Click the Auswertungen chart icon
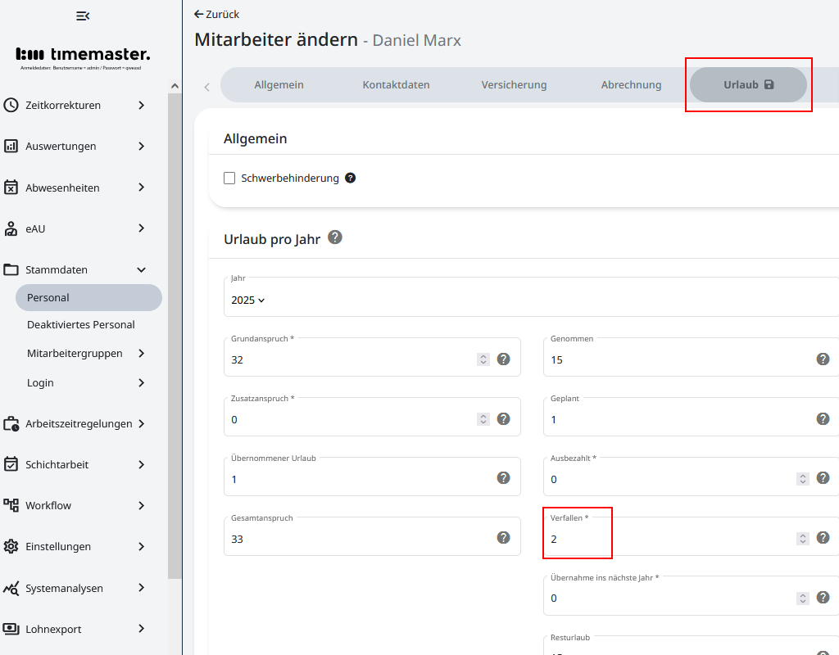Screen dimensions: 839x655 coord(11,147)
